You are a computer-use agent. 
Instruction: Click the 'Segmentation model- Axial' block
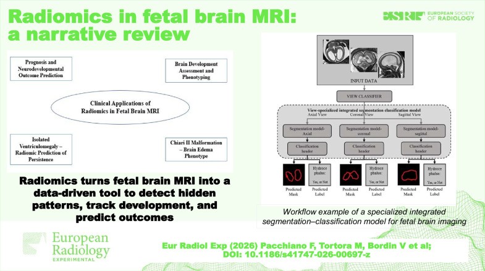(307, 131)
